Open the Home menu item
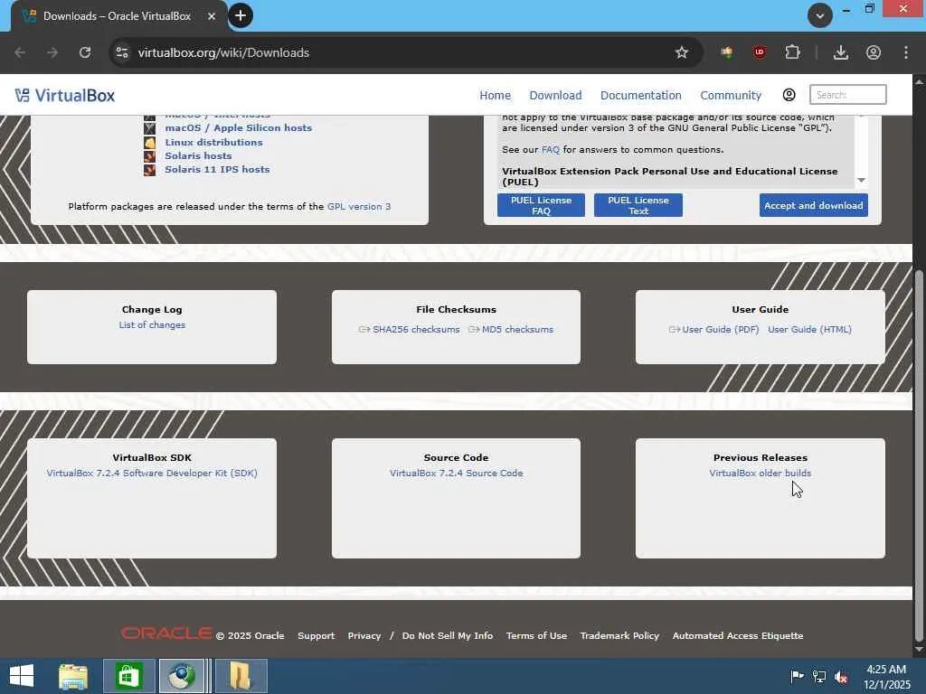The image size is (926, 694). [495, 95]
